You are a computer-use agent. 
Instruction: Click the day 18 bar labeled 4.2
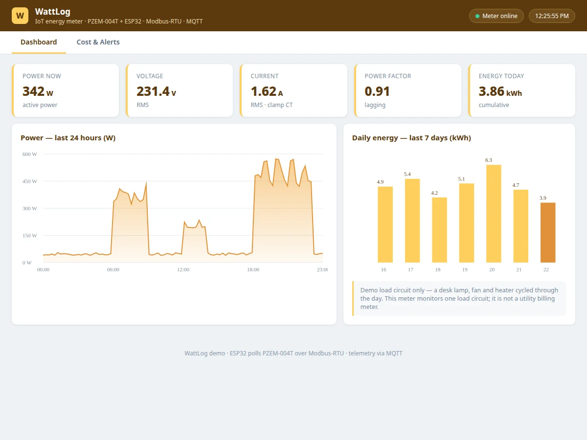[439, 230]
